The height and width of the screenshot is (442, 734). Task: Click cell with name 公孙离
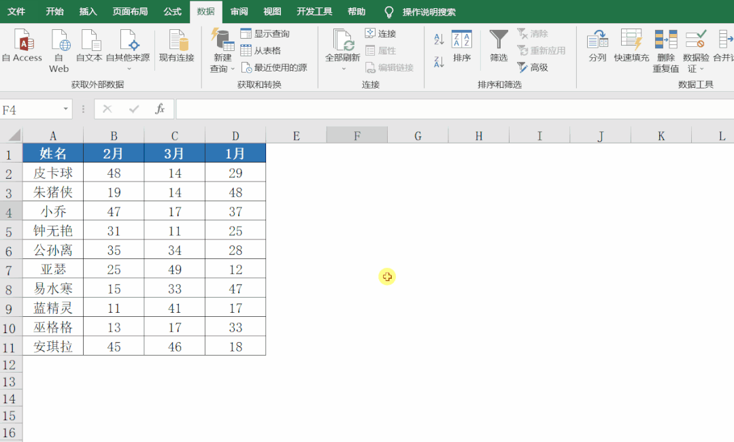pos(53,250)
